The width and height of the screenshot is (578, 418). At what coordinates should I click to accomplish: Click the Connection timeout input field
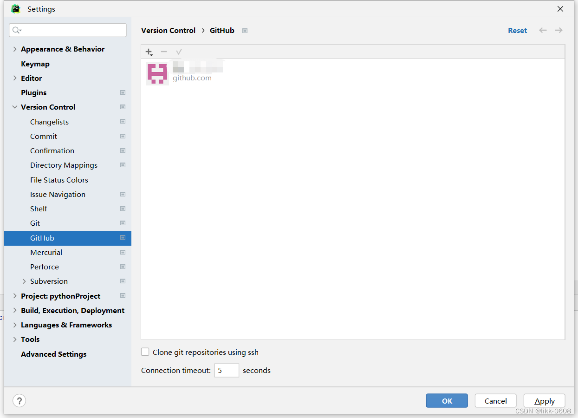(227, 370)
